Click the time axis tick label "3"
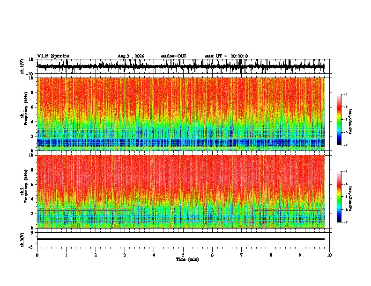This screenshot has width=371, height=286. click(125, 255)
